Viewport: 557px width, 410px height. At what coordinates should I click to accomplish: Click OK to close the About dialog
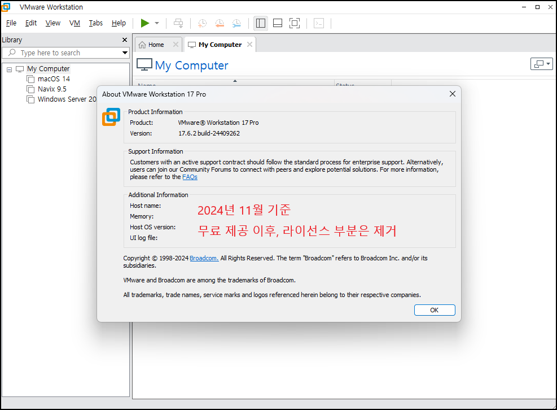[435, 310]
